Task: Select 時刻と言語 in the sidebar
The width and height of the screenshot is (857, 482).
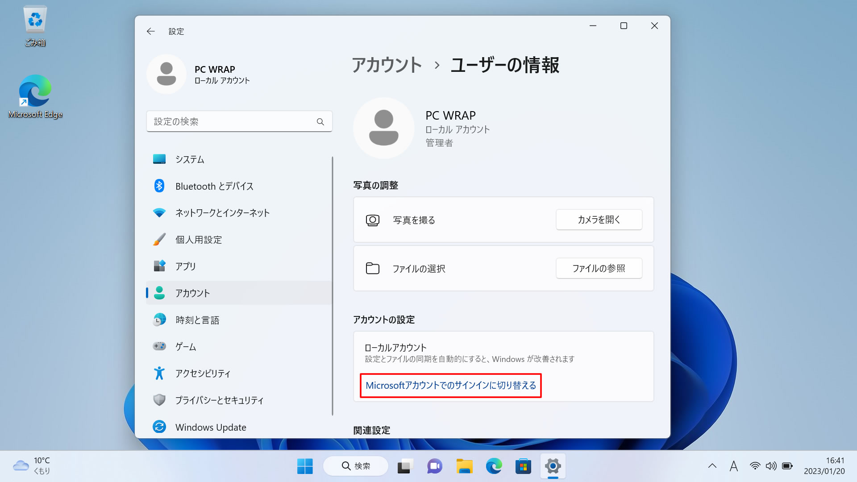Action: [x=239, y=320]
